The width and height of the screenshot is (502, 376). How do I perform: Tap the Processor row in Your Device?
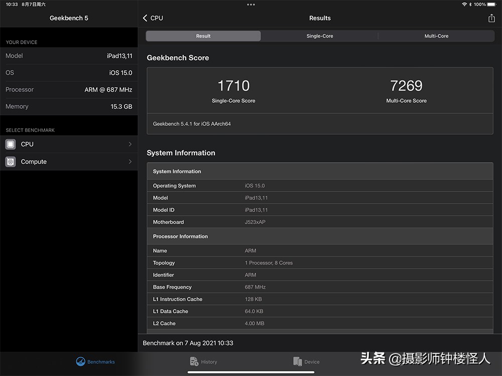pos(69,90)
